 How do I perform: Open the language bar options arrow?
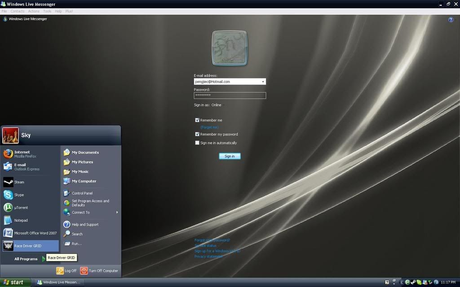394,283
